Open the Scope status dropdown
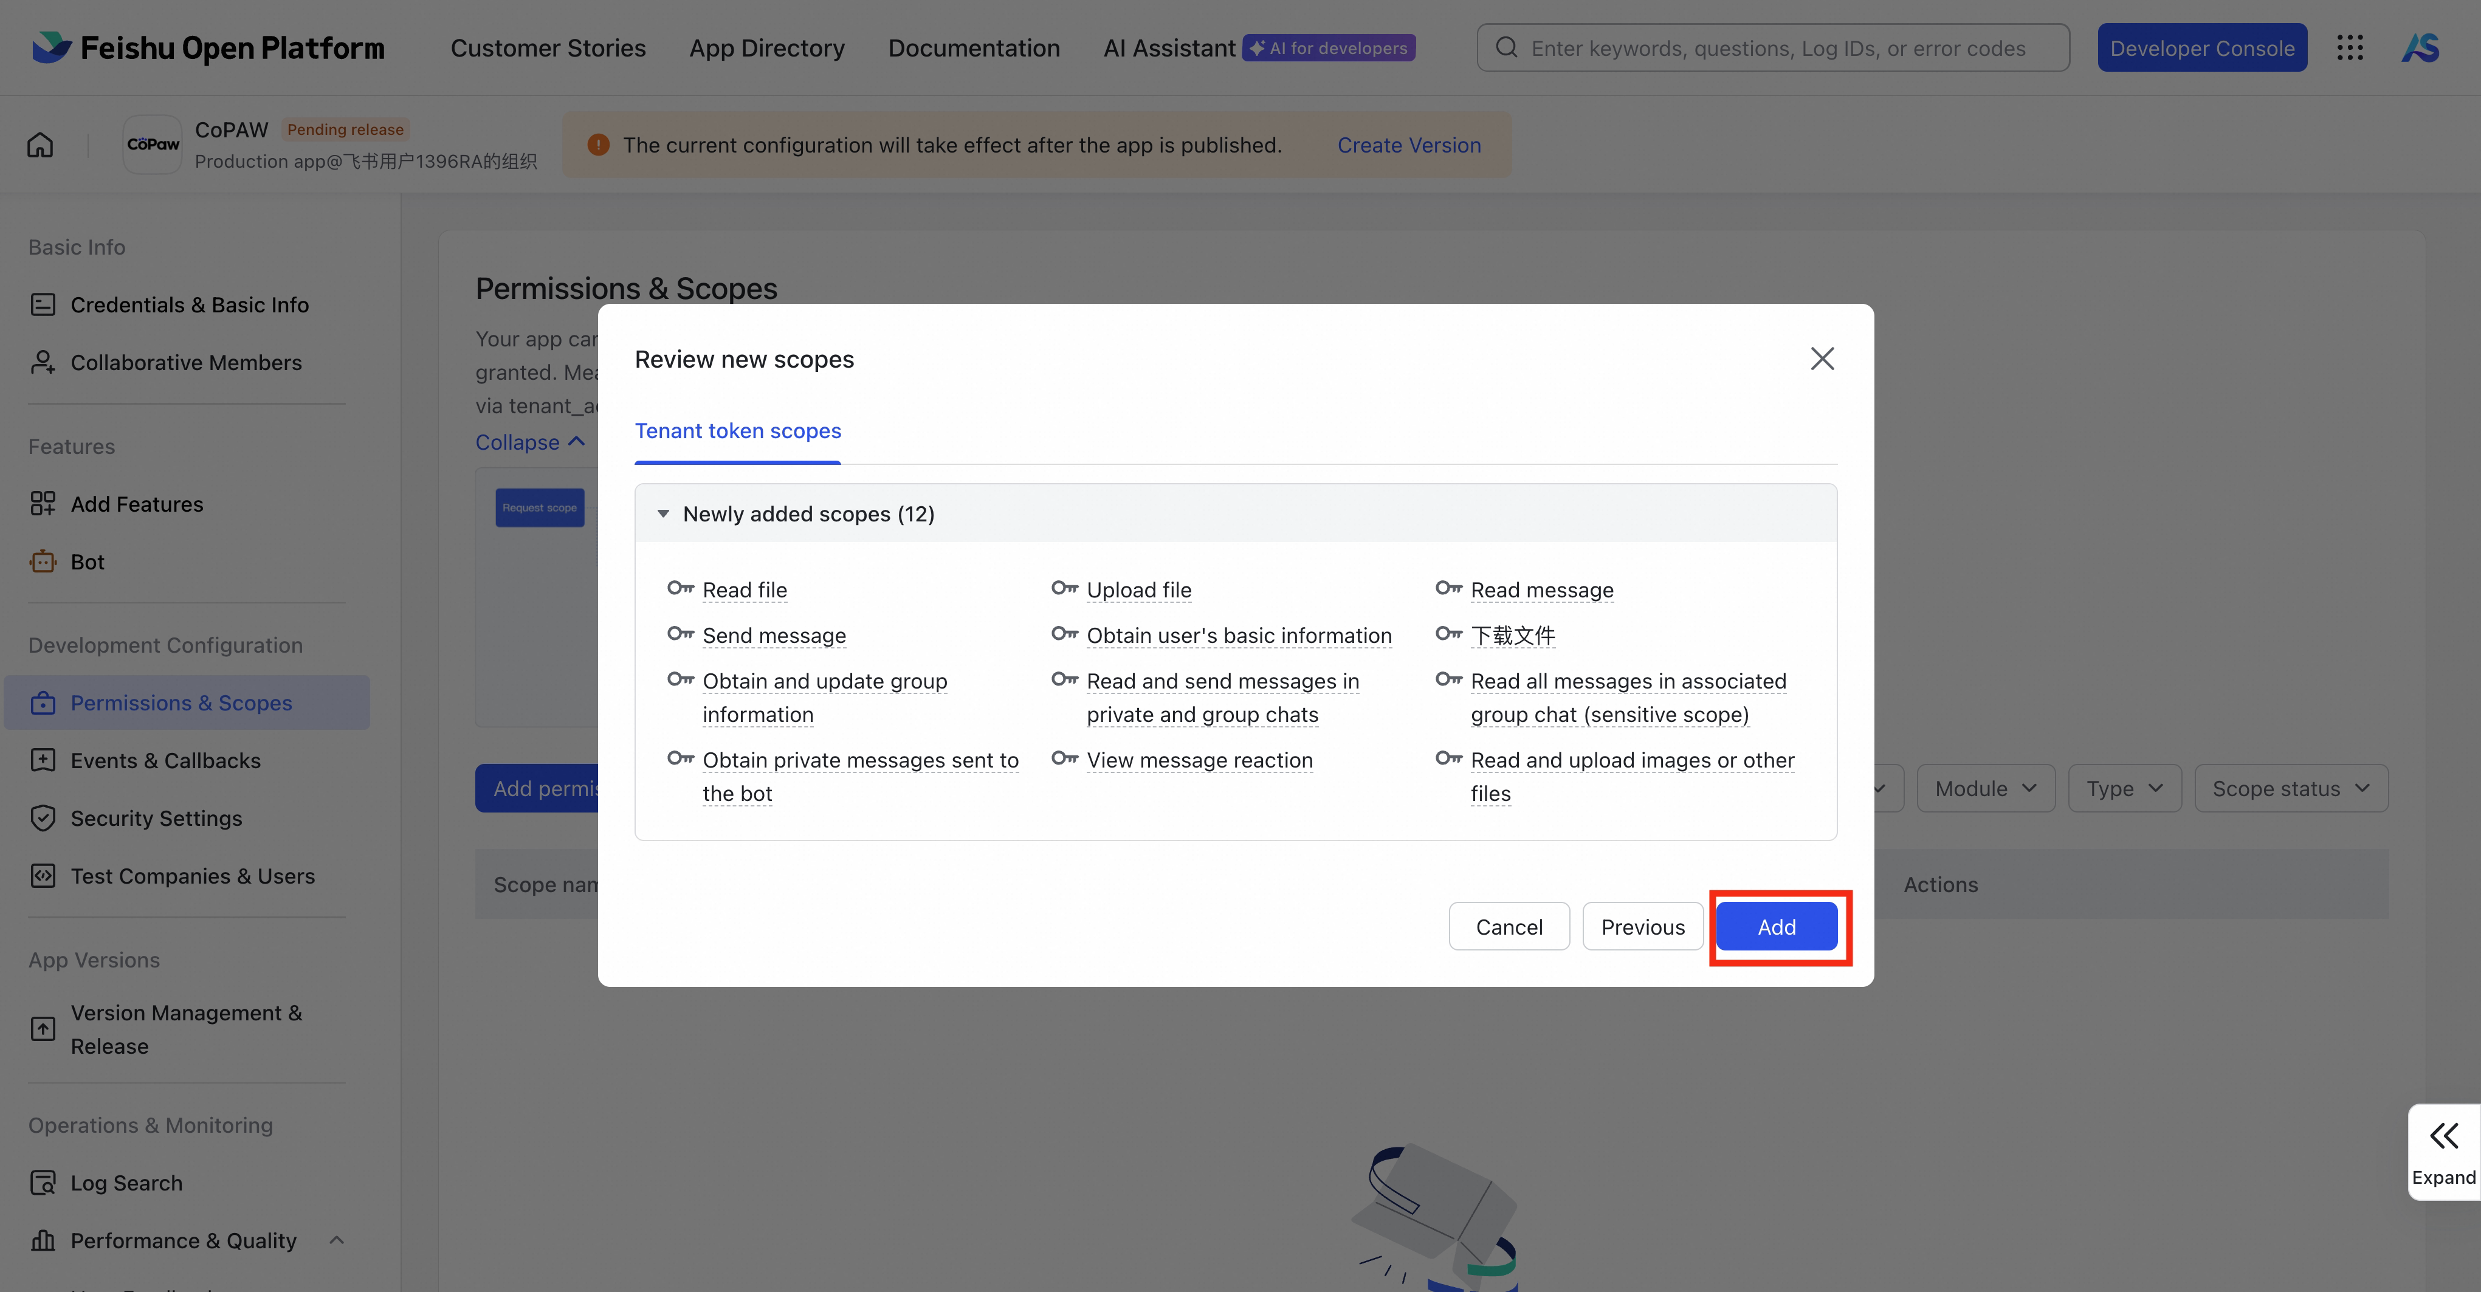 pos(2290,788)
